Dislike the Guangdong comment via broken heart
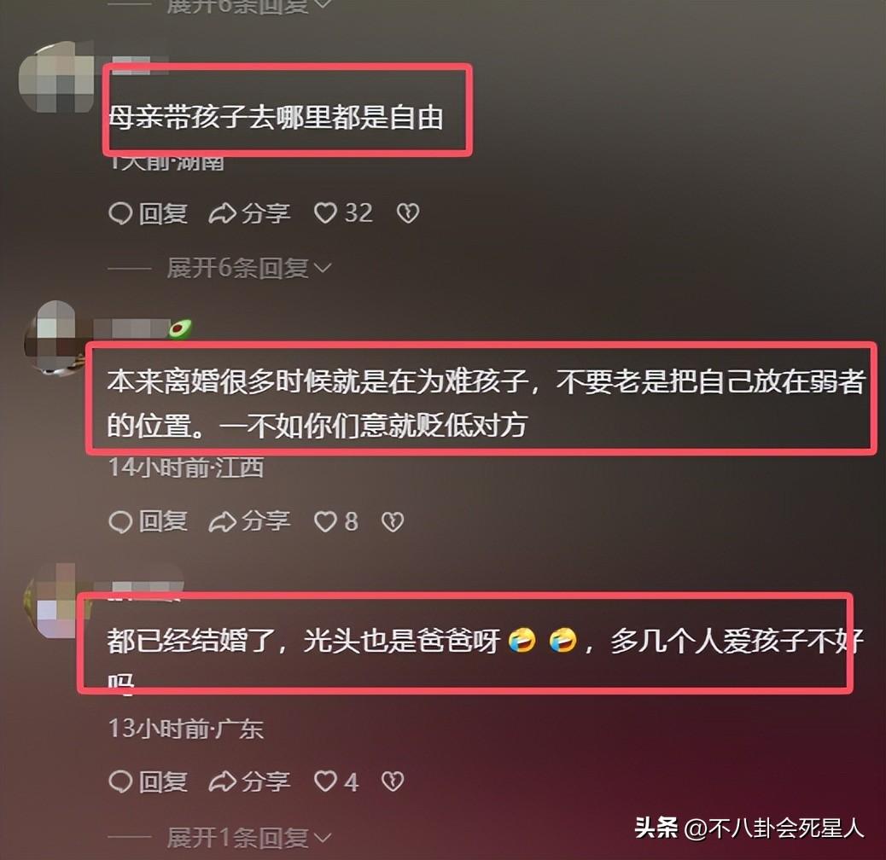Viewport: 886px width, 860px height. [x=393, y=782]
